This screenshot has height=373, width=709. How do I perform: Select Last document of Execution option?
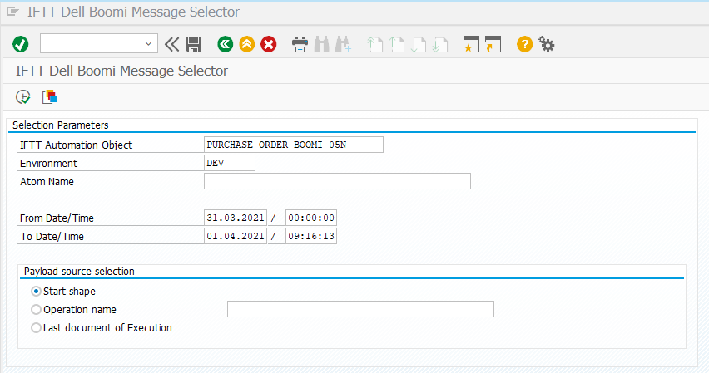pos(36,328)
